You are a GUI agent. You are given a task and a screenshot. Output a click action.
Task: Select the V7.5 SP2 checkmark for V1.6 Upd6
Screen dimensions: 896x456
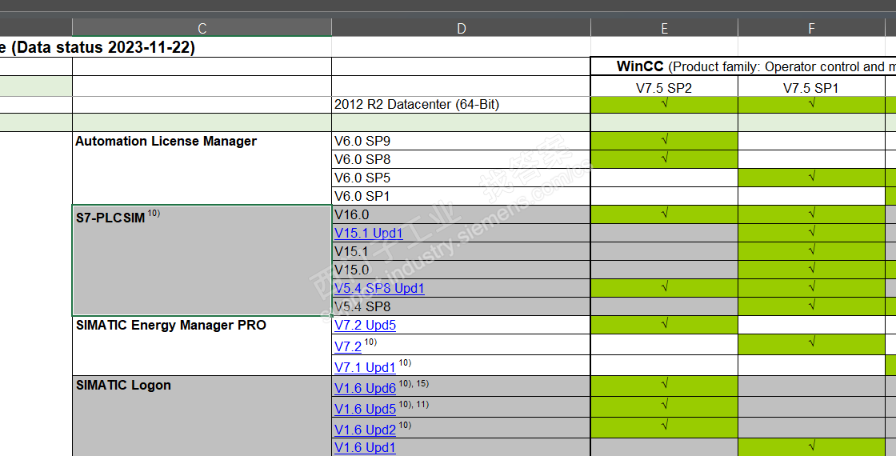point(664,386)
